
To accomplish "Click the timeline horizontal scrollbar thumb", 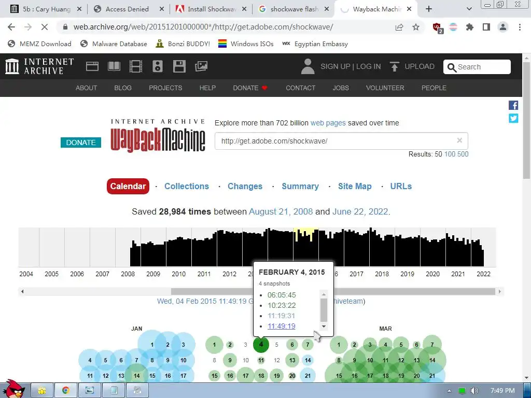I will pyautogui.click(x=333, y=291).
